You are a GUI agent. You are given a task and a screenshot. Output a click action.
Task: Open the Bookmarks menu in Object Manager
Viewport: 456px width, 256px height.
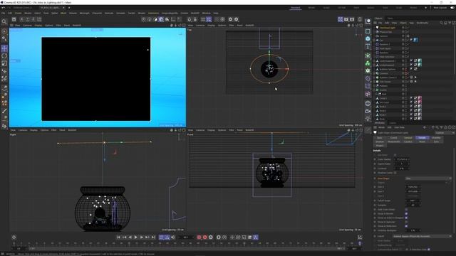pyautogui.click(x=423, y=23)
